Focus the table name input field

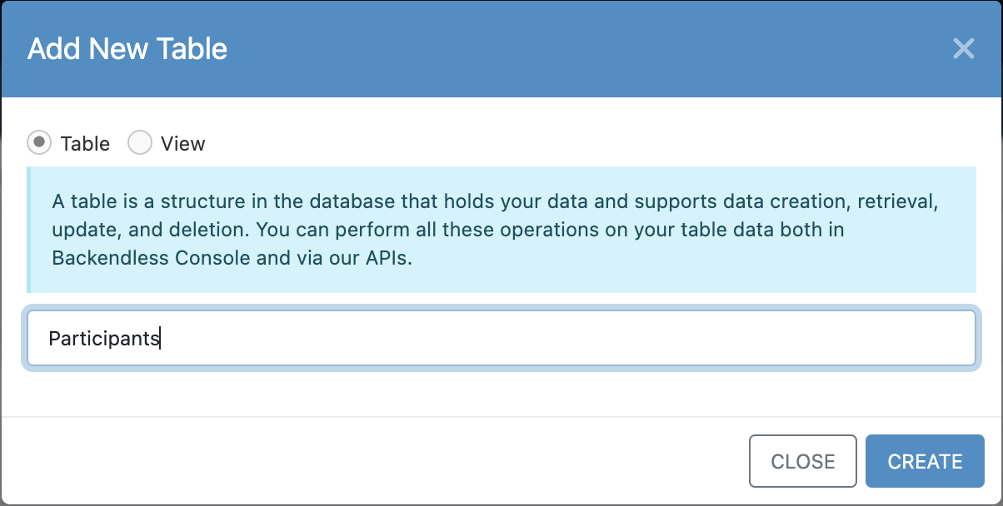pyautogui.click(x=500, y=339)
